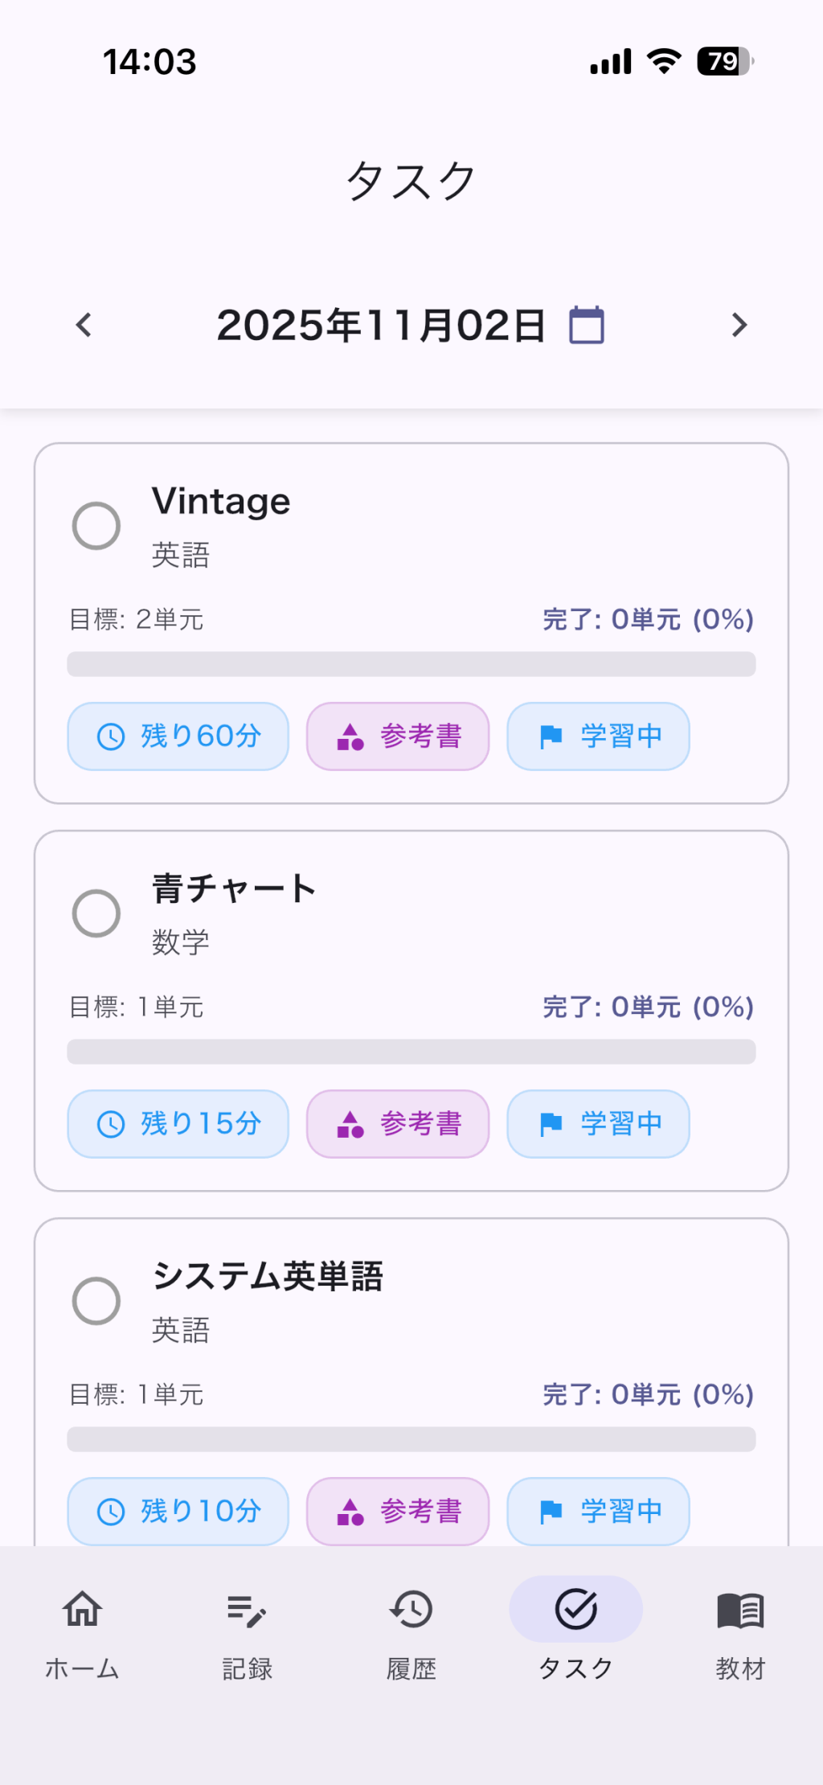
Task: Tap the 学習中 chip on Vintage card
Action: click(598, 737)
